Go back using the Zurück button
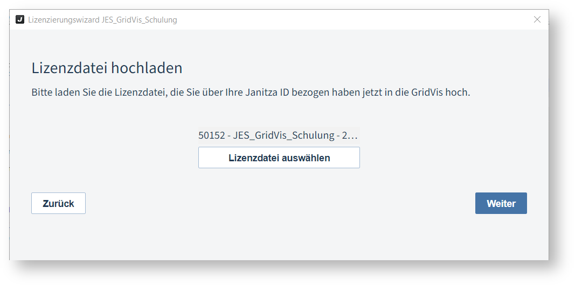575x286 pixels. pos(58,203)
